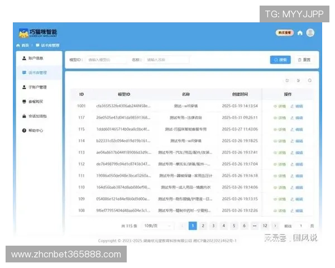The height and width of the screenshot is (268, 335).
Task: View 详情 for row ID 1001
Action: [280, 106]
